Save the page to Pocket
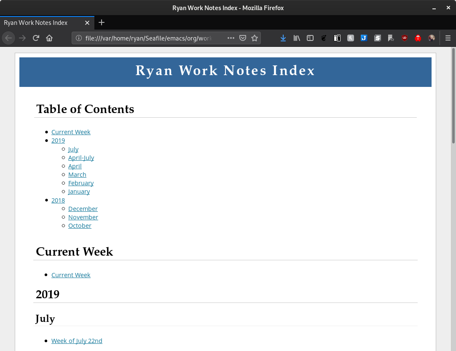Image resolution: width=456 pixels, height=351 pixels. click(243, 38)
